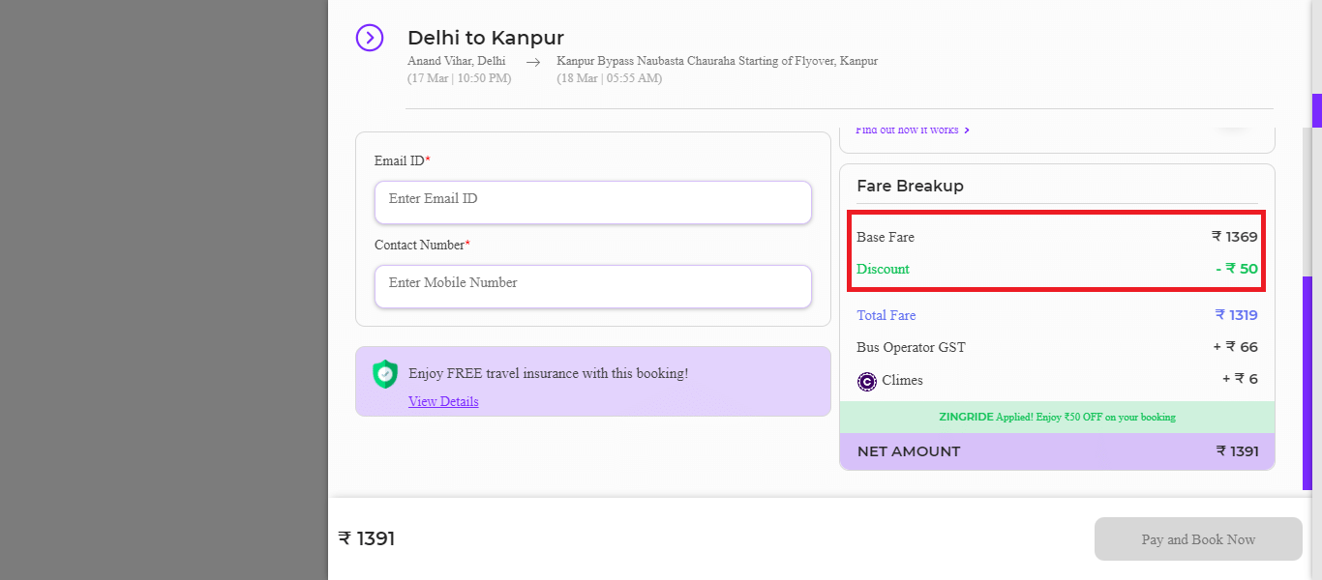
Task: Click the arrow between Anand Vihar and Kanpur
Action: click(x=532, y=61)
